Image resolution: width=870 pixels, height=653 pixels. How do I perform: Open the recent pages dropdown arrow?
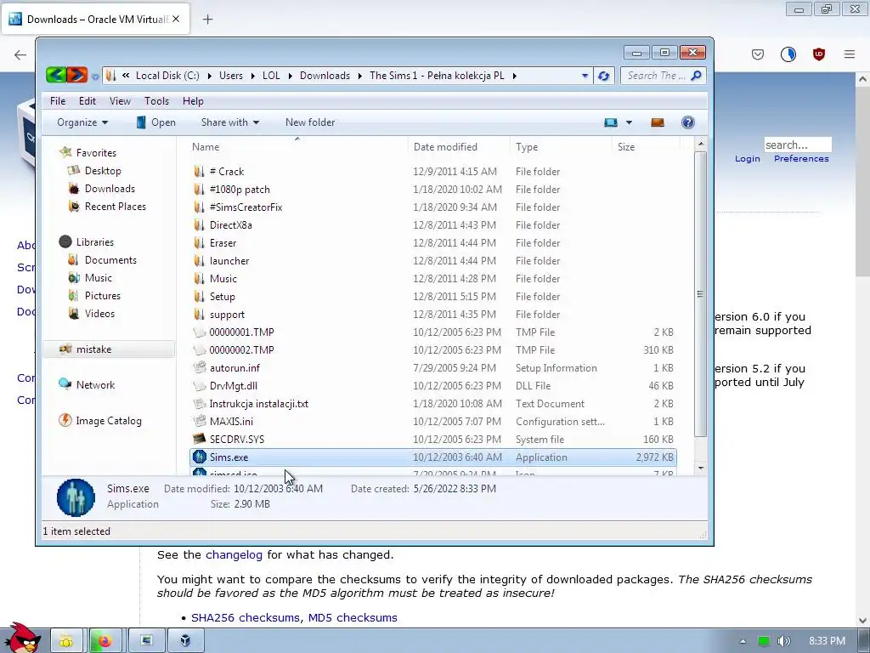tap(95, 76)
